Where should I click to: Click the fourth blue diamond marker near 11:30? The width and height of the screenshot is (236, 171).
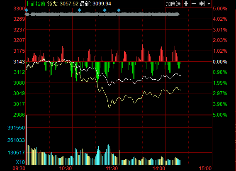click(x=119, y=10)
